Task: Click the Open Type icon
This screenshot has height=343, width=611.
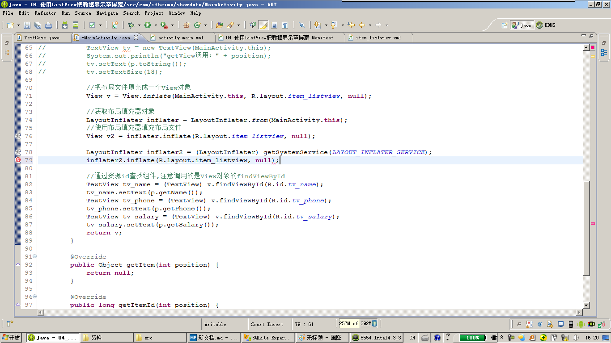Action: (x=220, y=25)
